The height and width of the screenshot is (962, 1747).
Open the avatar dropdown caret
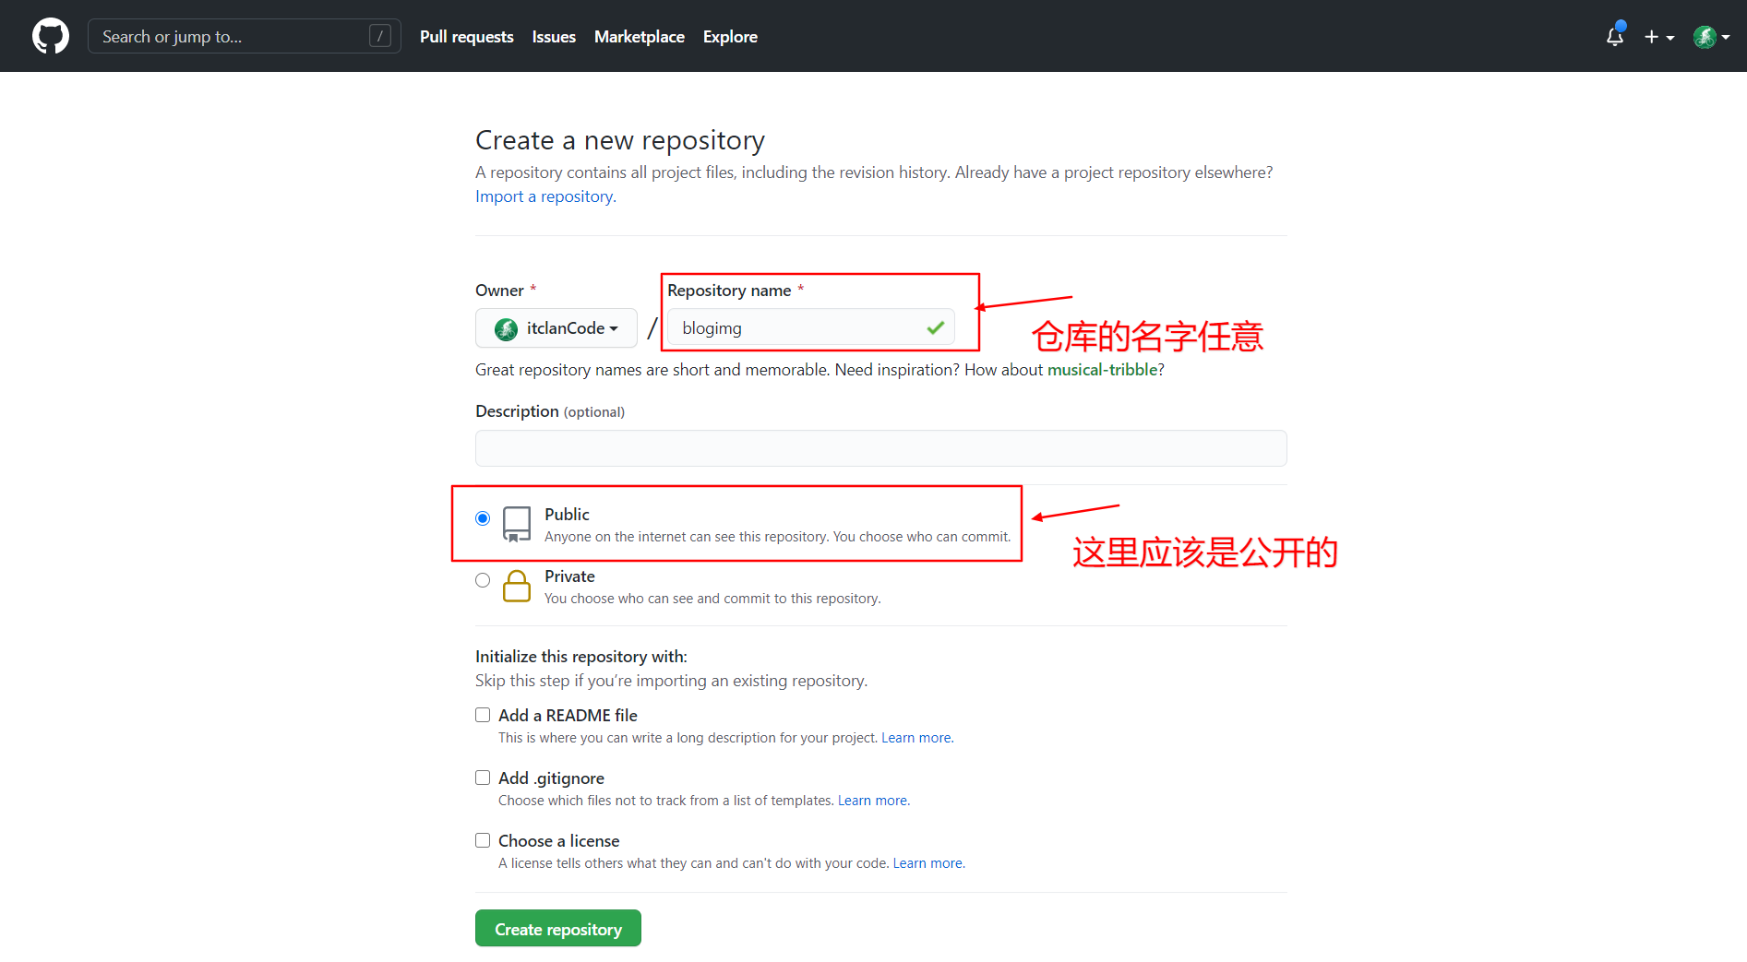[x=1726, y=37]
